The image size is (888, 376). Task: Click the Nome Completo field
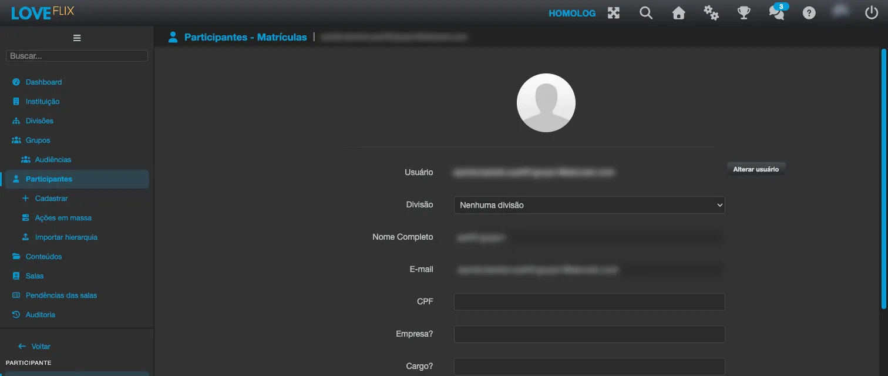click(590, 237)
